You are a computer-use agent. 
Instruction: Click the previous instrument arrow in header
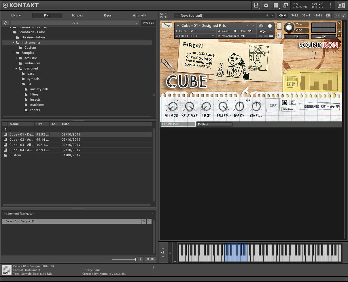[x=247, y=26]
